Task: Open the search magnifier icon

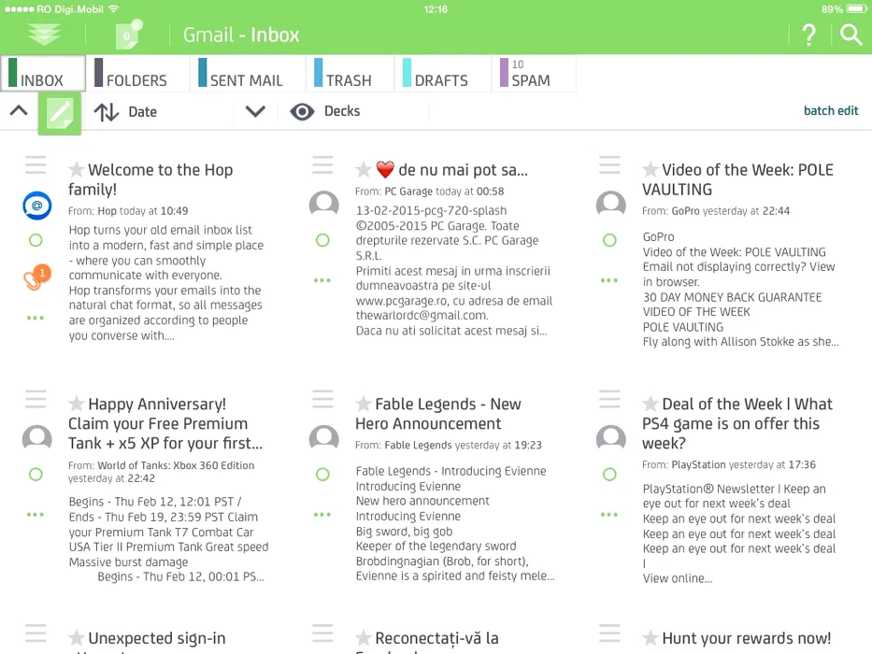Action: pos(851,36)
